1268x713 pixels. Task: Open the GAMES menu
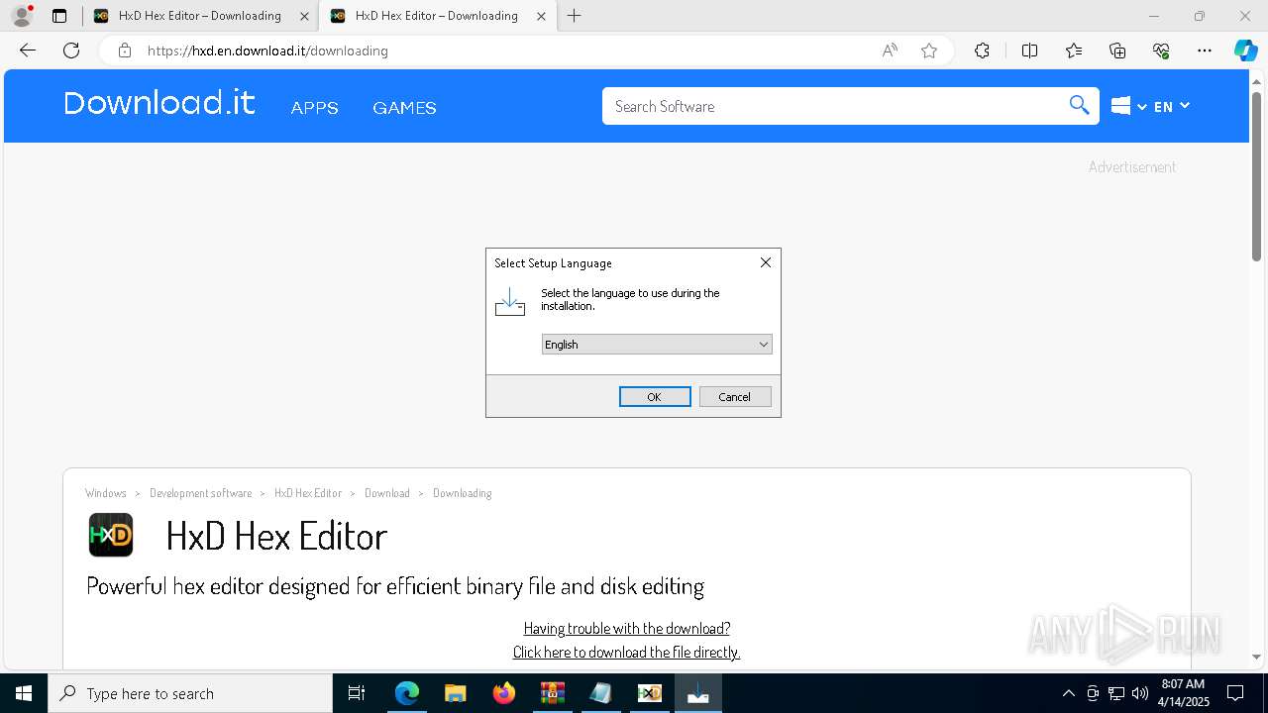(x=404, y=108)
